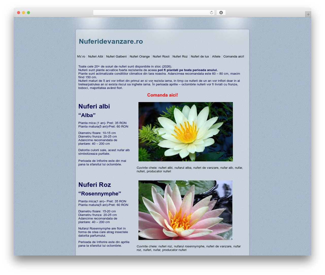Select Comanda aici! in navigation menu
The width and height of the screenshot is (325, 275).
tap(234, 57)
